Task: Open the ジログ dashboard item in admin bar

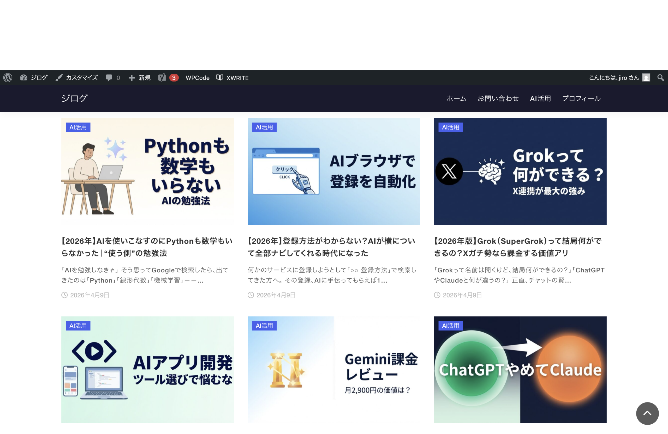Action: [34, 78]
